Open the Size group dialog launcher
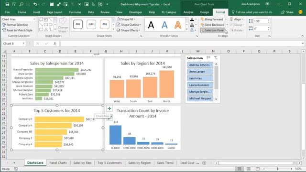 click(270, 36)
